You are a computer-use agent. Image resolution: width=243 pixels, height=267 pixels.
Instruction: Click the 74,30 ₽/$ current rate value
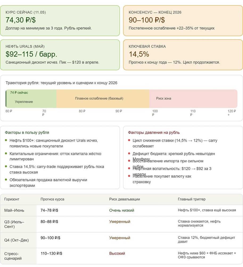click(20, 20)
